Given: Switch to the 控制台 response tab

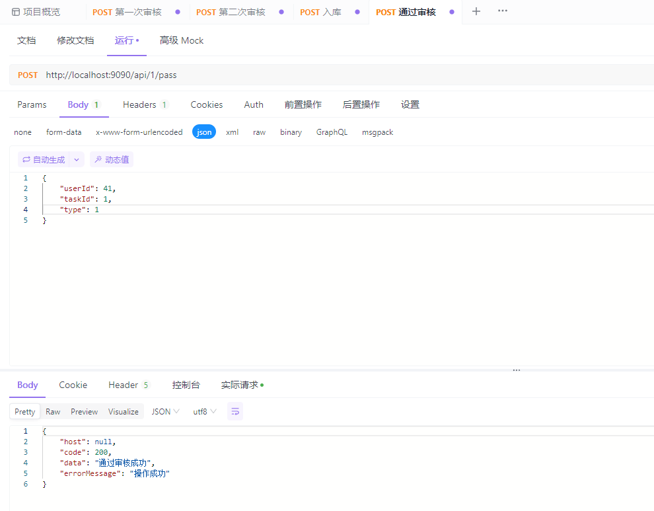Looking at the screenshot, I should (x=186, y=385).
